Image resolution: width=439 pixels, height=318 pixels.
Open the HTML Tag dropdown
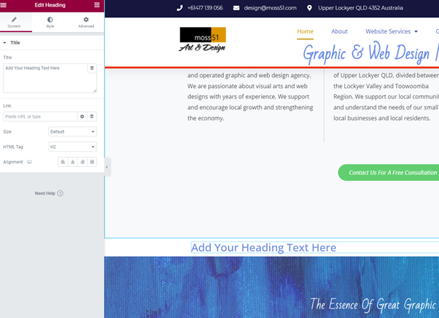[x=72, y=147]
